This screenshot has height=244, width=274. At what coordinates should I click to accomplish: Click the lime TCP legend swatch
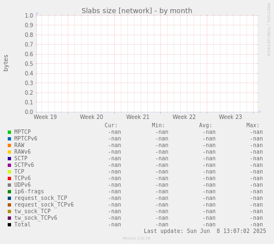(x=9, y=172)
